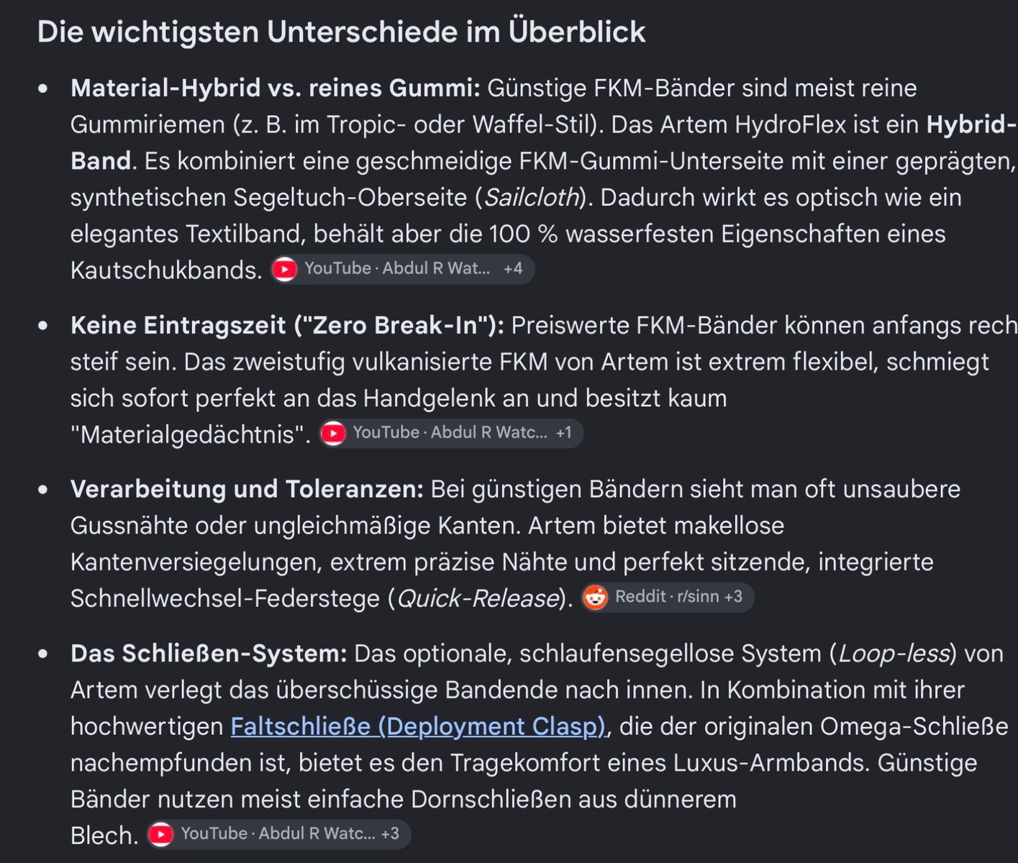The height and width of the screenshot is (863, 1018).
Task: Click the italic word 'Sailcloth'
Action: [532, 197]
